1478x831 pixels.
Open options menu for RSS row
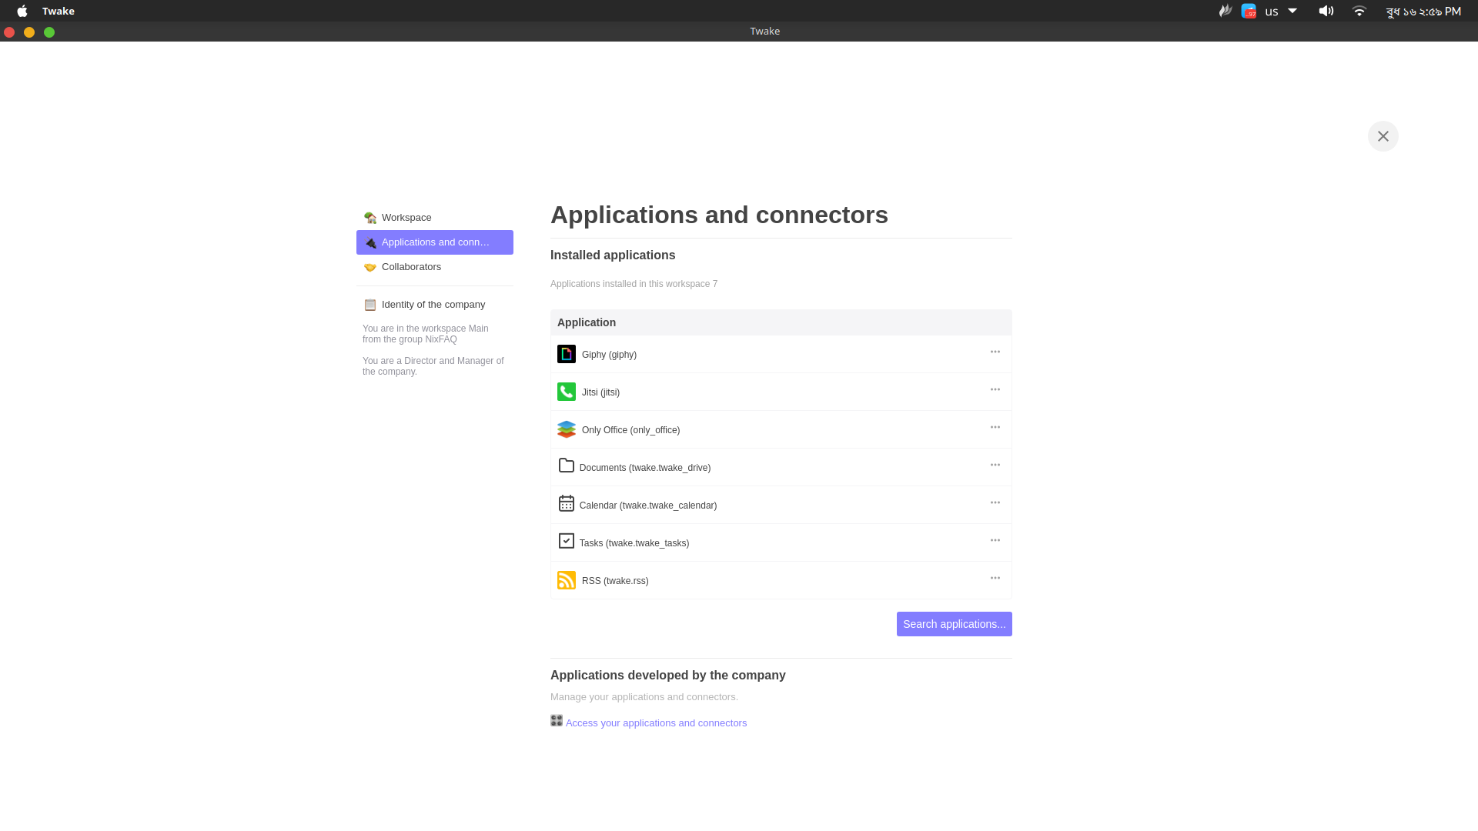click(x=995, y=578)
